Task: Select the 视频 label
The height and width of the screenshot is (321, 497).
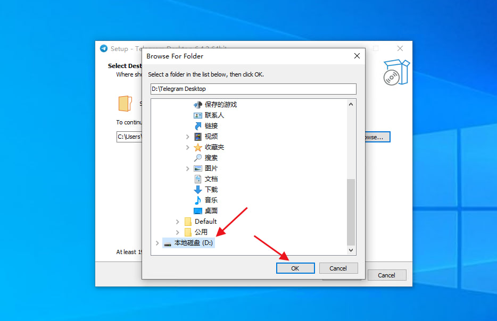Action: pos(211,137)
